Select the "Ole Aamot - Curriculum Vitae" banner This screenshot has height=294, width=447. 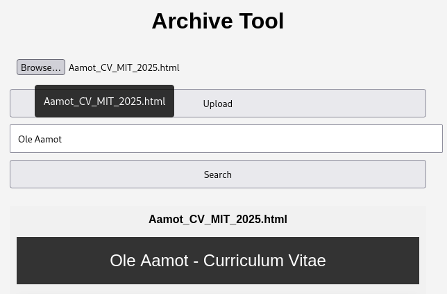[217, 261]
